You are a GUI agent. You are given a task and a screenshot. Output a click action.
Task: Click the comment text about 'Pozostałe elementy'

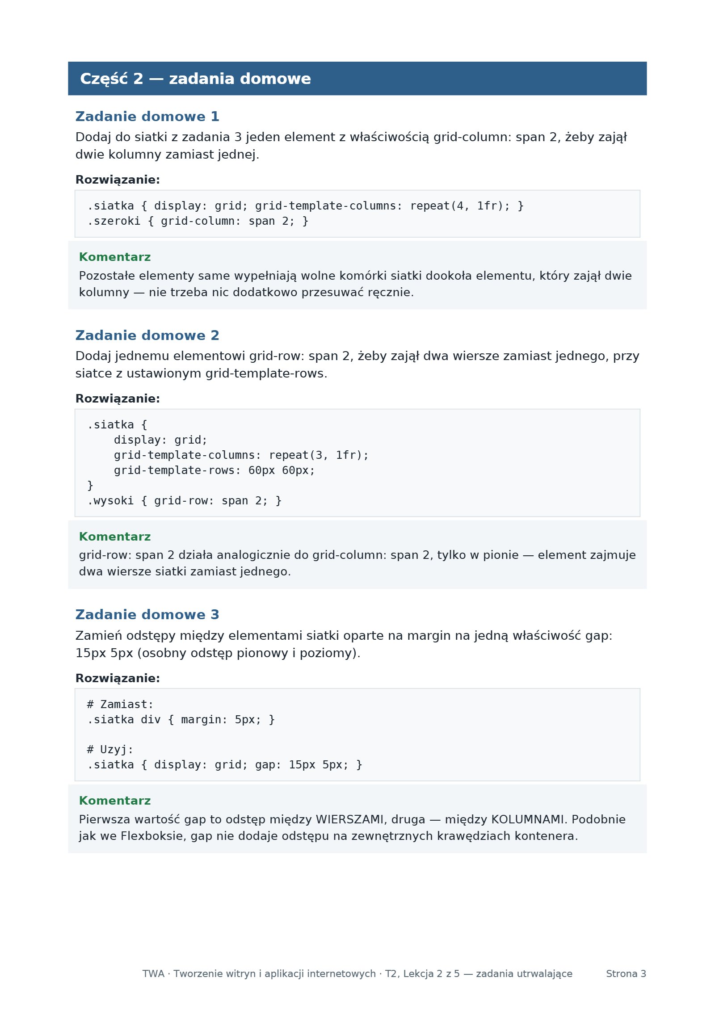click(355, 284)
